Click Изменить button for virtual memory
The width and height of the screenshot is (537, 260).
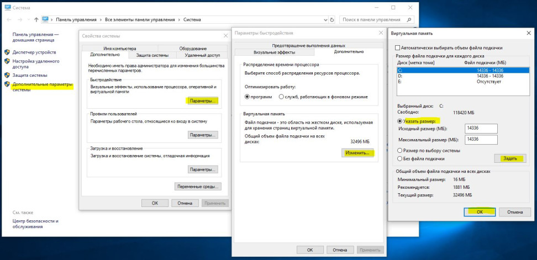[x=357, y=153]
